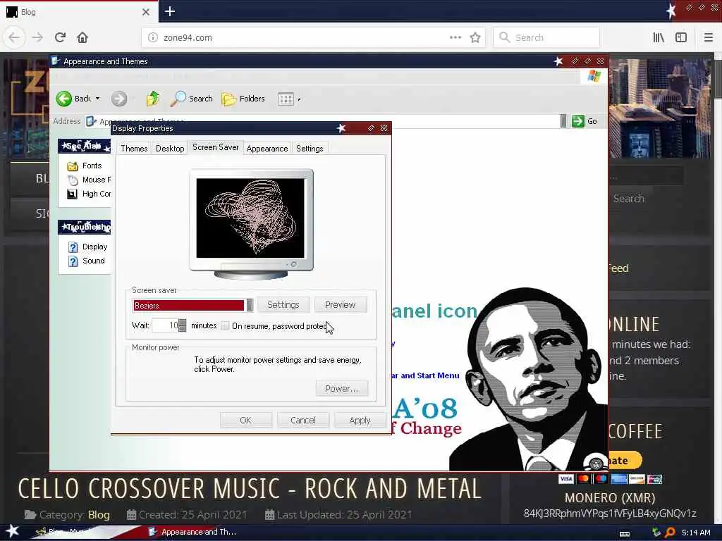The height and width of the screenshot is (541, 722).
Task: Open High Contrast link
Action: click(89, 194)
